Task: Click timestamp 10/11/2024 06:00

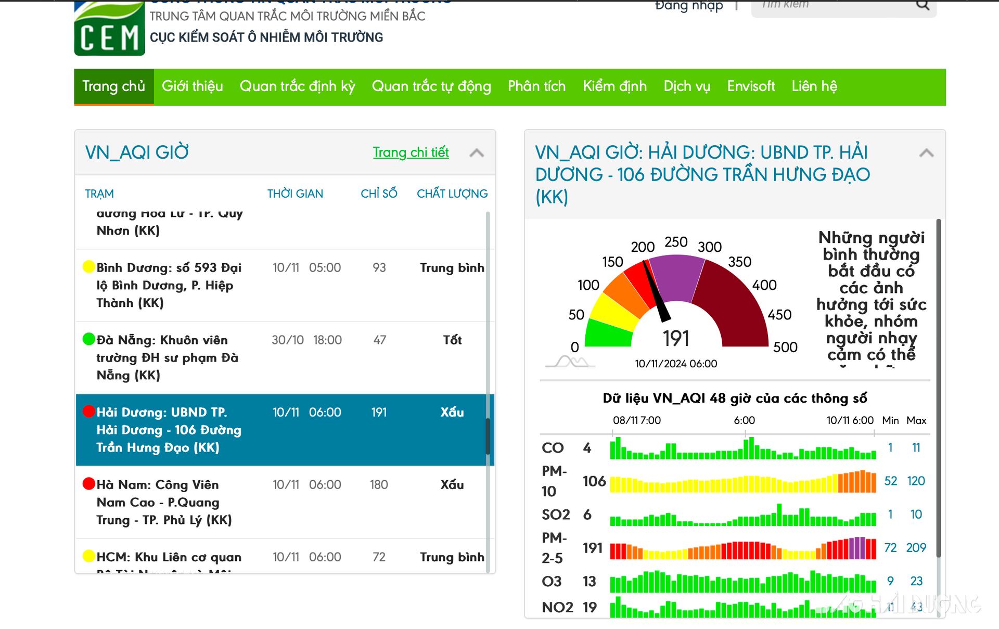Action: click(676, 364)
